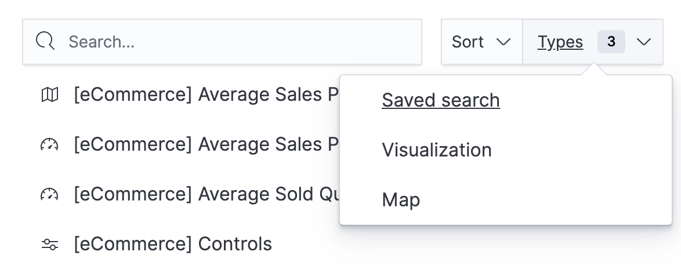Click the gauge icon beside Average Sold item
The width and height of the screenshot is (681, 270).
[50, 195]
